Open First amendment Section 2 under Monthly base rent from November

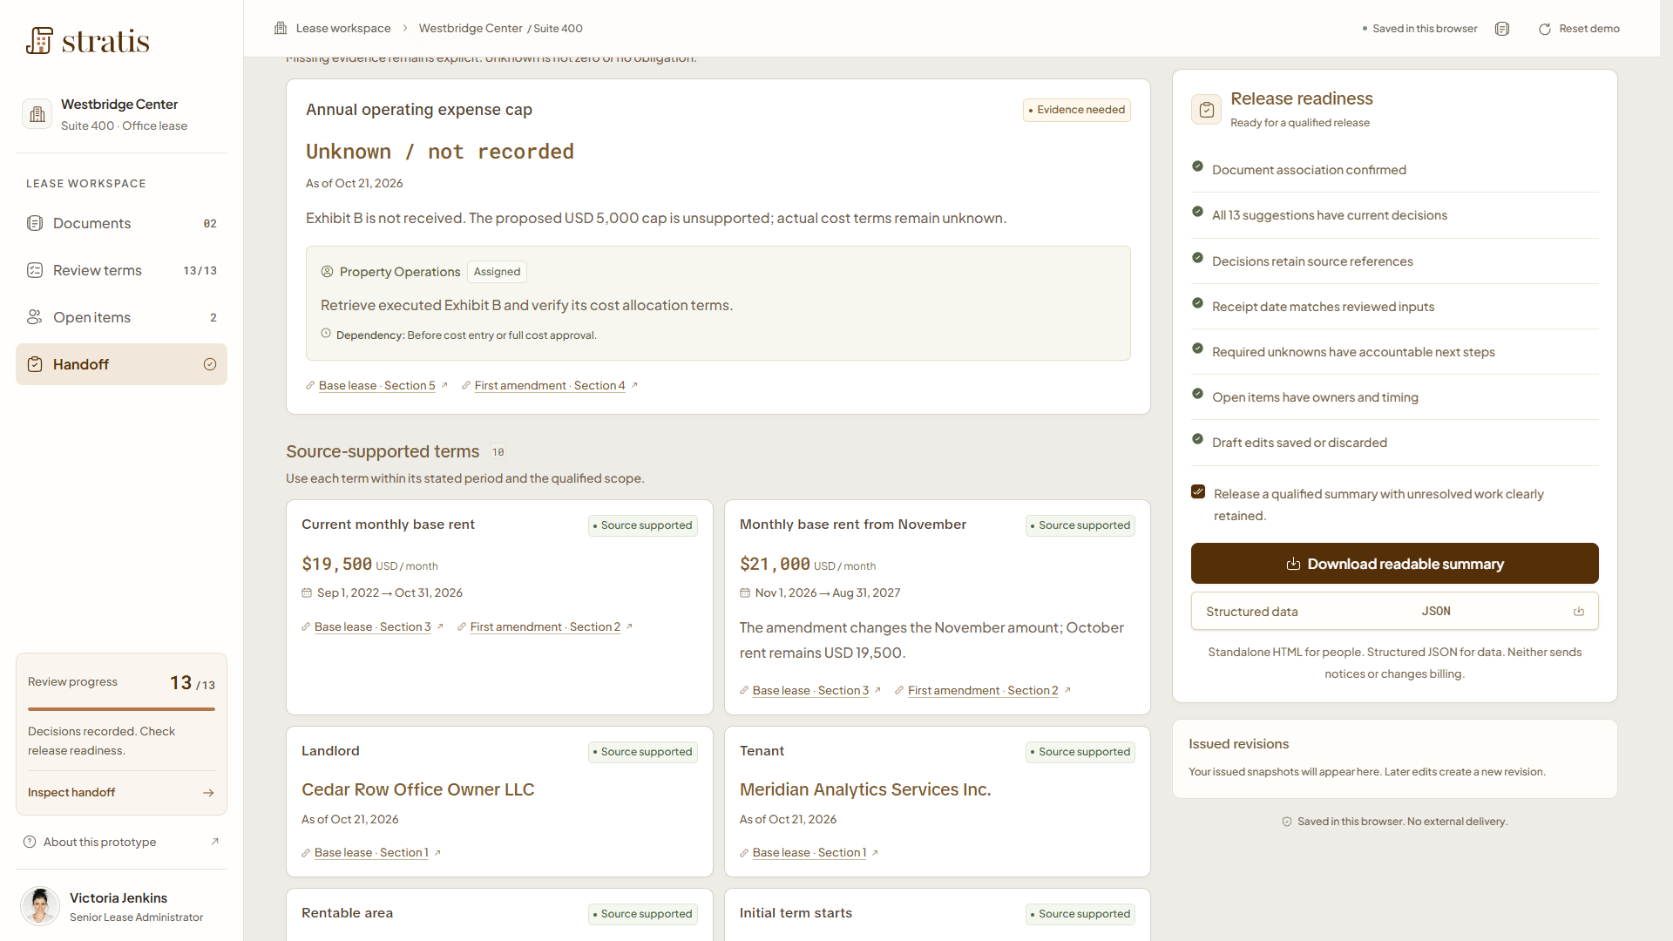[983, 690]
